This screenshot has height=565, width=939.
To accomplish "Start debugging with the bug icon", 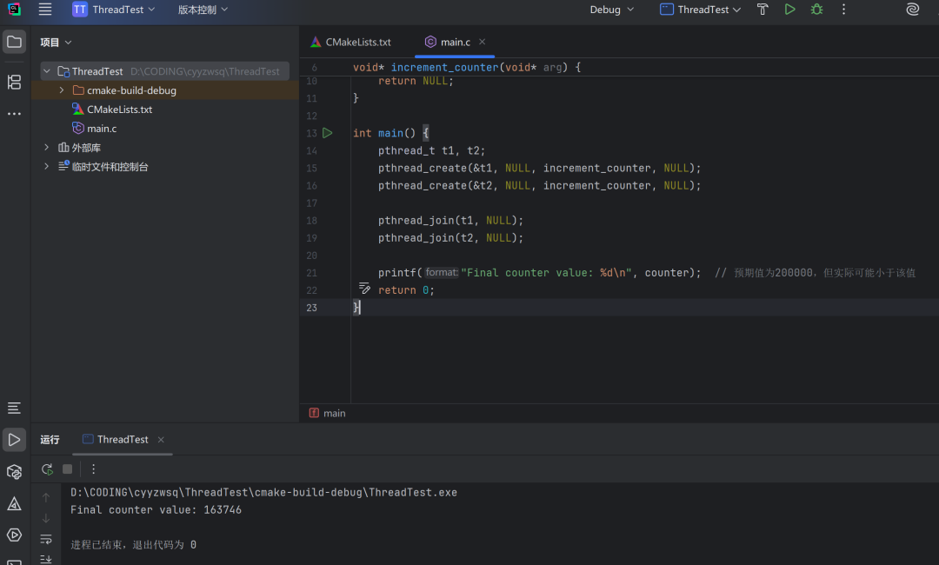I will click(x=816, y=10).
